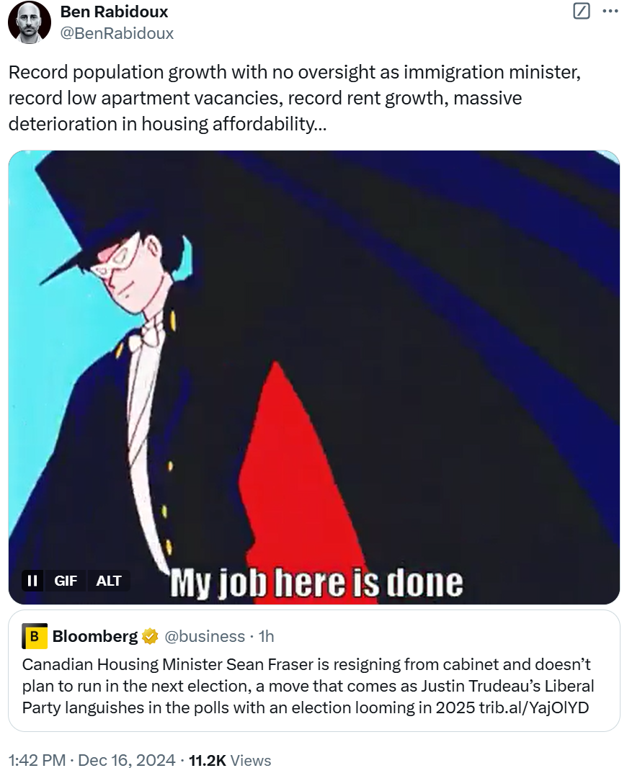Open Ben Rabidoux's profile avatar

click(x=30, y=22)
